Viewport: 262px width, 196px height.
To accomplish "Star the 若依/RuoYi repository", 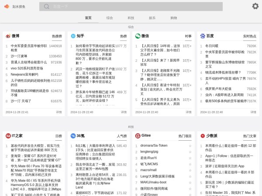I will pos(190,158).
